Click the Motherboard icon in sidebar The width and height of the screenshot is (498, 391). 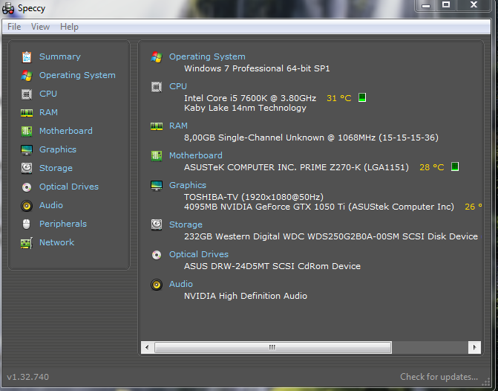click(x=27, y=131)
